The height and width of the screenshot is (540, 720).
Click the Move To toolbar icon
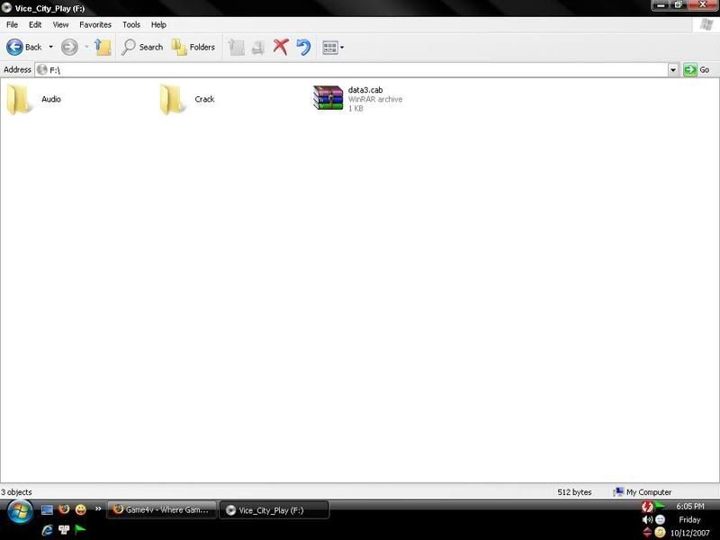click(x=236, y=47)
